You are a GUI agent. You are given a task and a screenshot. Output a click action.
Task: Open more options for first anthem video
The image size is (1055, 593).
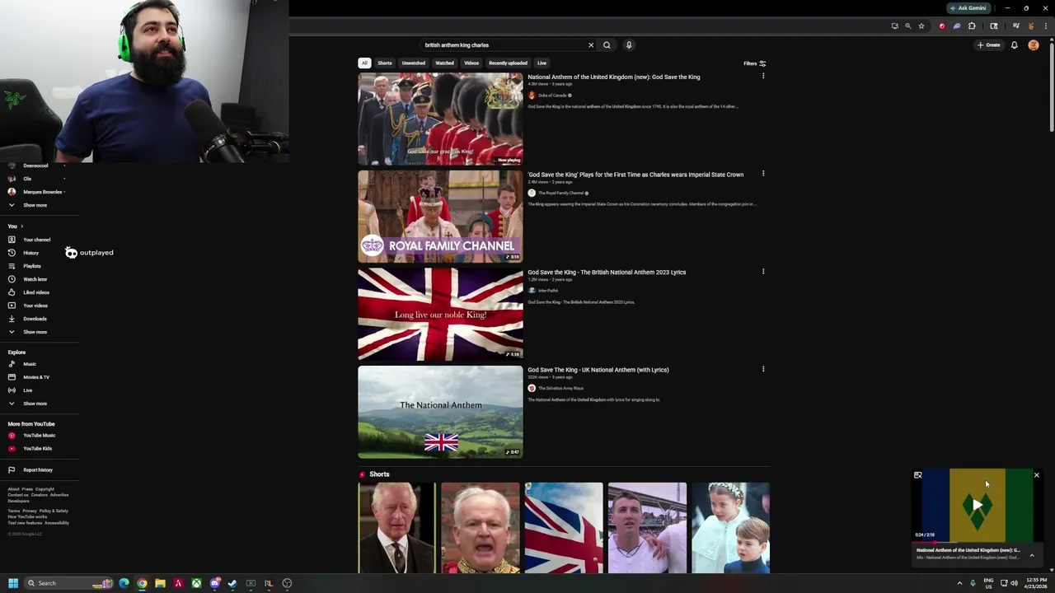coord(763,77)
